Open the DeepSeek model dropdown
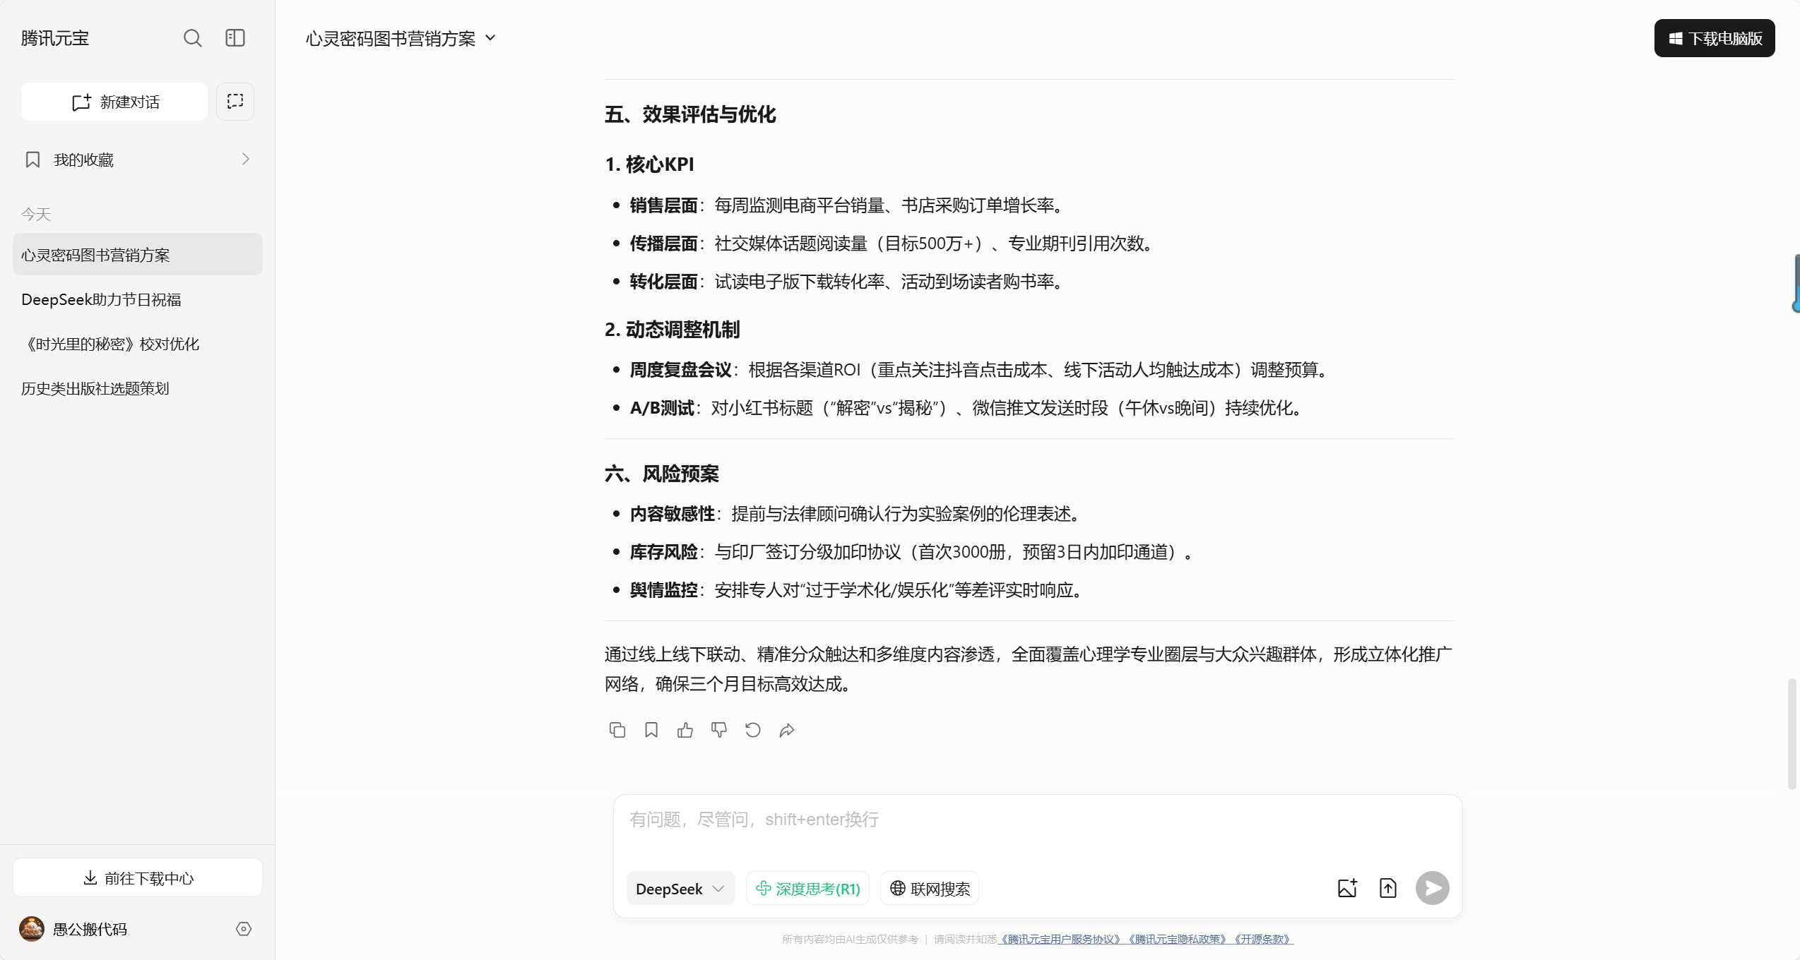The height and width of the screenshot is (960, 1800). coord(680,889)
